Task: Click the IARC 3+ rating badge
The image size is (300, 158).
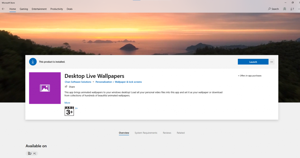Action: pos(69,111)
